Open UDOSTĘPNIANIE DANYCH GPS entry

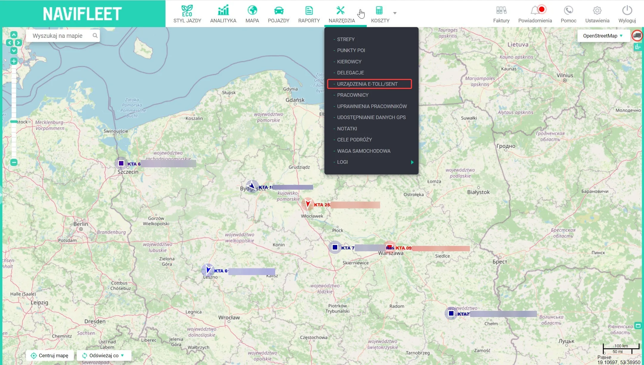(371, 117)
